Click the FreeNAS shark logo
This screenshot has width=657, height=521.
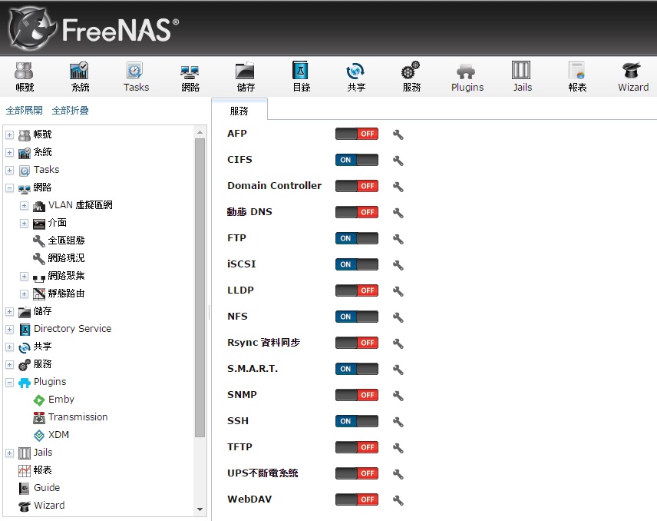pyautogui.click(x=31, y=28)
